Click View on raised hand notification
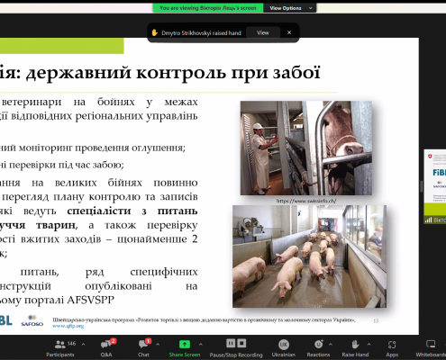Image resolution: width=446 pixels, height=360 pixels. tap(263, 32)
